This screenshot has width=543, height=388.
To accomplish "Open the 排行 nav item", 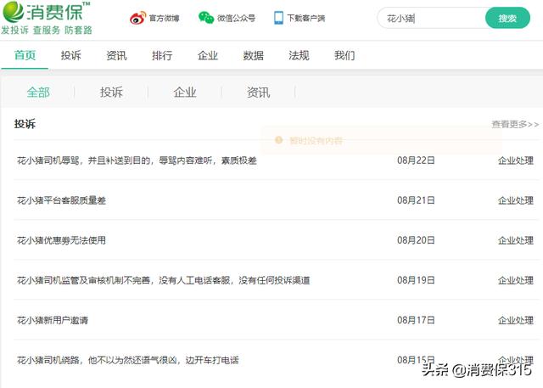I will (162, 55).
